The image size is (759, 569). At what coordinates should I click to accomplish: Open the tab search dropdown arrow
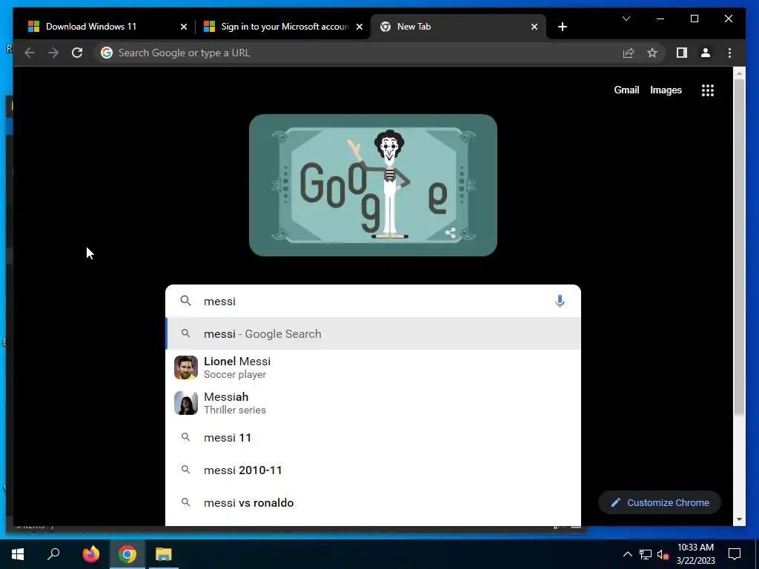tap(626, 19)
